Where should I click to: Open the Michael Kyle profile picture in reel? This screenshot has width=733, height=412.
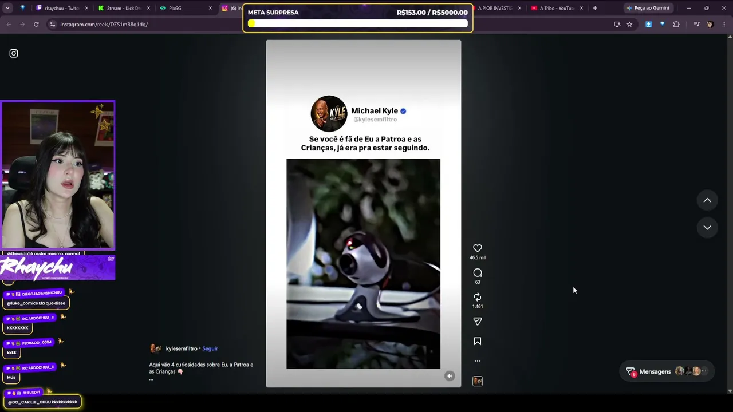(x=329, y=113)
